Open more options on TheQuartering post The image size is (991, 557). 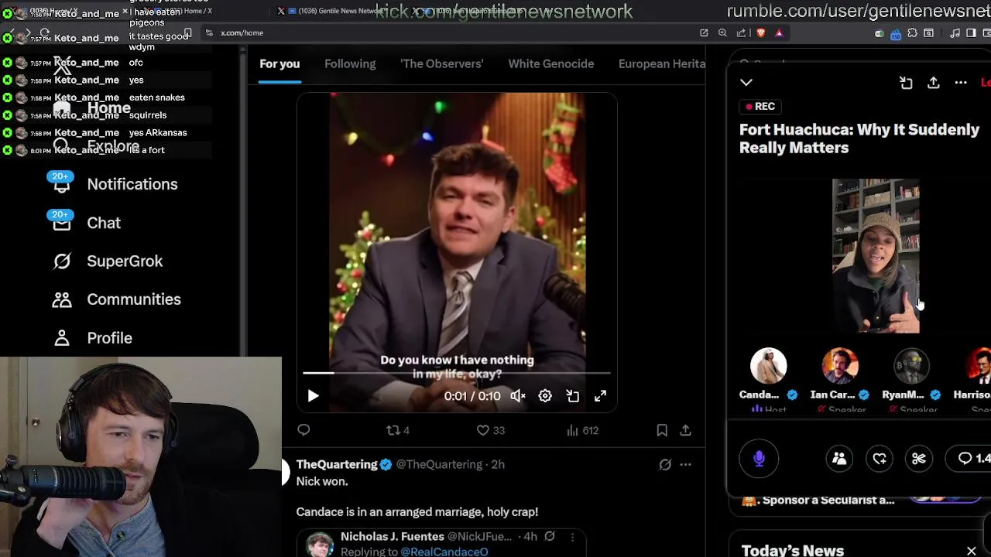tap(685, 465)
